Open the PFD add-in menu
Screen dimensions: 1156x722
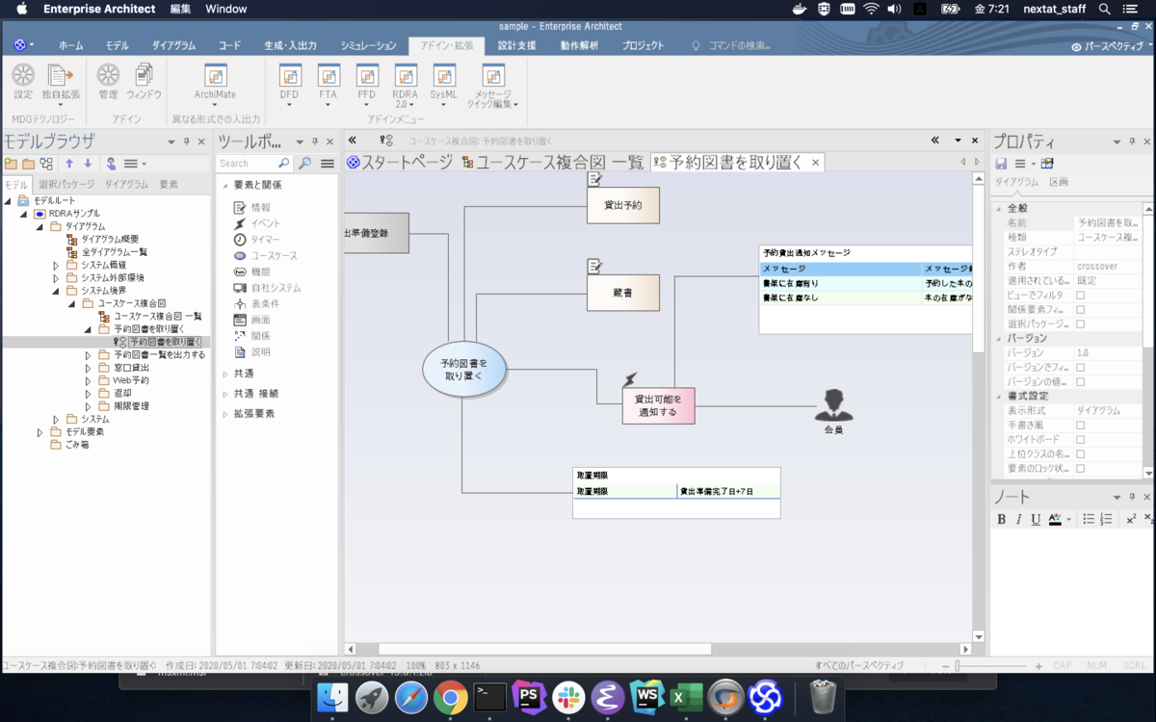click(367, 86)
